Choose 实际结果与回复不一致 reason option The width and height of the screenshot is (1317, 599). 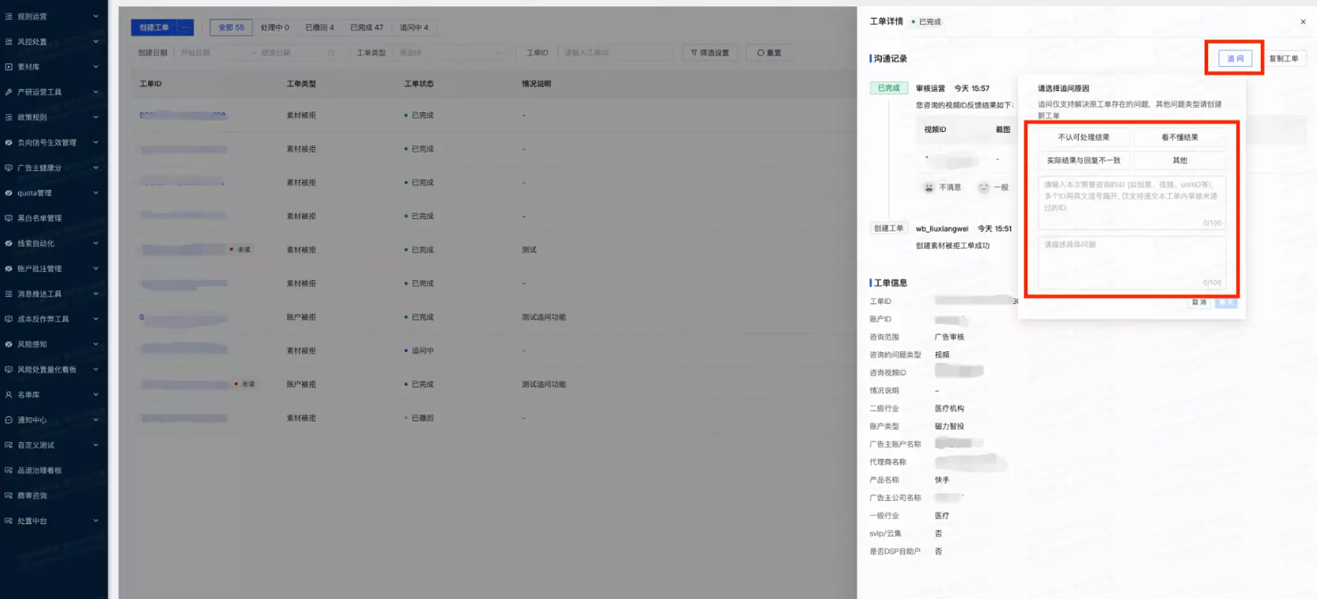point(1083,160)
